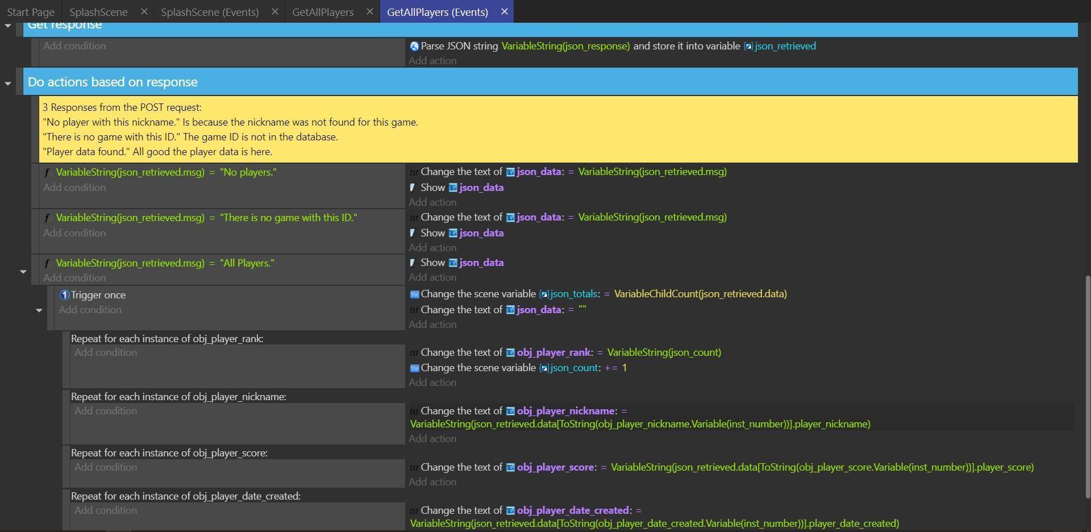Collapse the "All Players." condition event
The height and width of the screenshot is (532, 1091).
(x=23, y=272)
